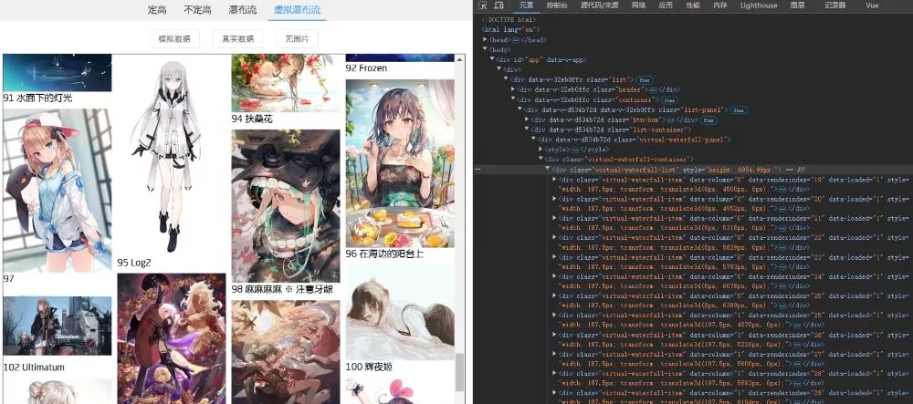This screenshot has height=404, width=913.
Task: Open the 性能 DevTools tab
Action: click(x=693, y=5)
